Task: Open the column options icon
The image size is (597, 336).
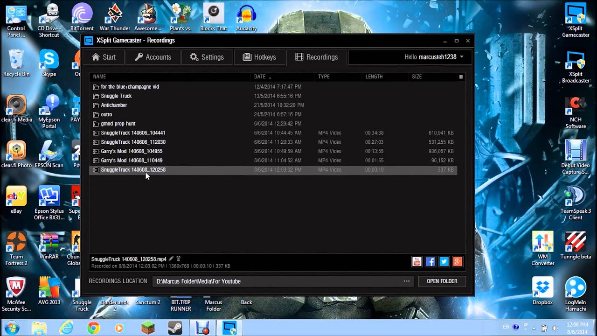Action: point(461,77)
